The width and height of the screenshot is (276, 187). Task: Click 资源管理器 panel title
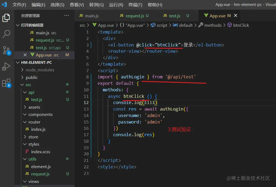coord(30,16)
